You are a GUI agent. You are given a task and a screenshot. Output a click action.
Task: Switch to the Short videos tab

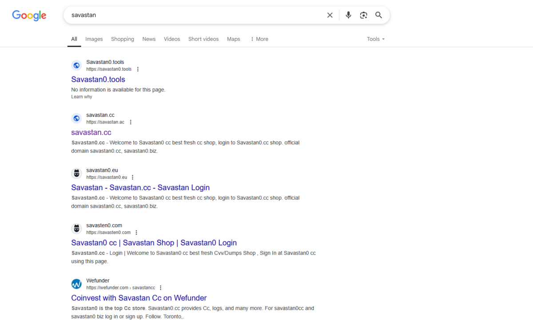(203, 39)
